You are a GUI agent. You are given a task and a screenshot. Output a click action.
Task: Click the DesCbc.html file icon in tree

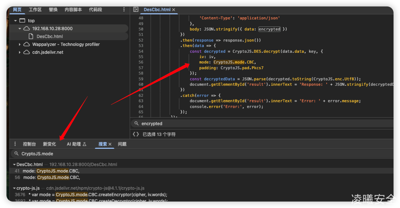(x=31, y=36)
